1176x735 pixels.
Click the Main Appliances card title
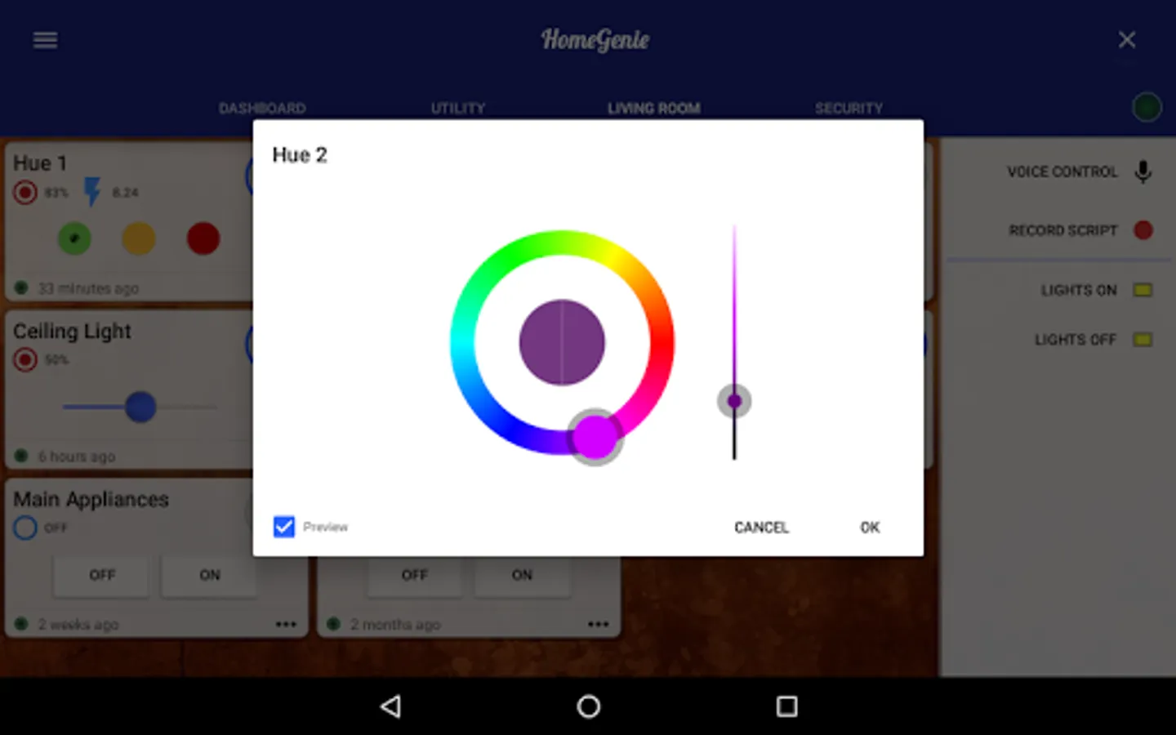(x=91, y=499)
